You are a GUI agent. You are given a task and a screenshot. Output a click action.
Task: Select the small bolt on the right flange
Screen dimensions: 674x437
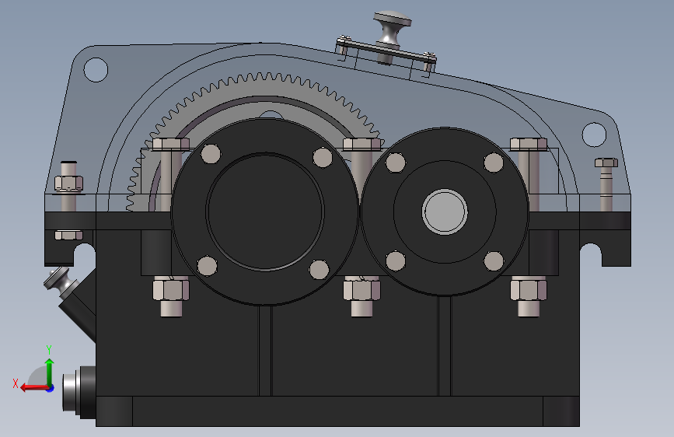[606, 163]
